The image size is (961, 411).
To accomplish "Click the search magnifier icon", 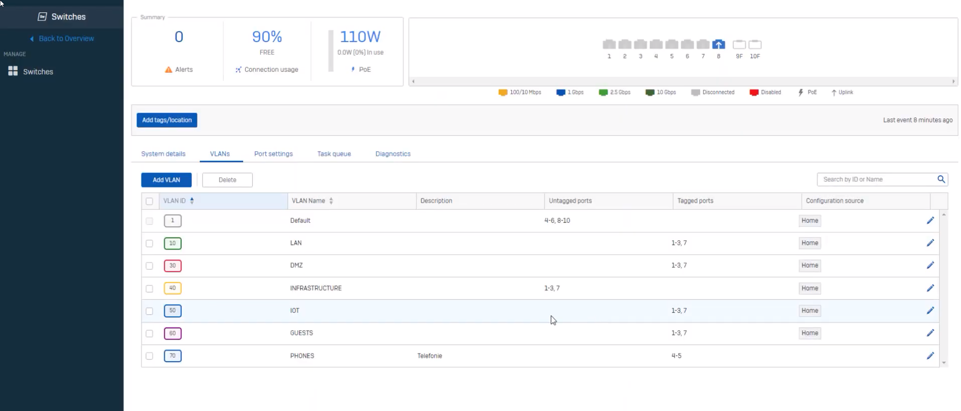I will [x=941, y=179].
